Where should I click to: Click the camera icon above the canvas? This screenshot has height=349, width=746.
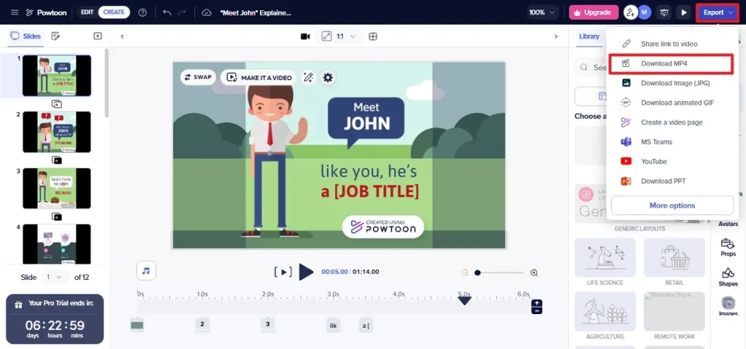coord(305,36)
